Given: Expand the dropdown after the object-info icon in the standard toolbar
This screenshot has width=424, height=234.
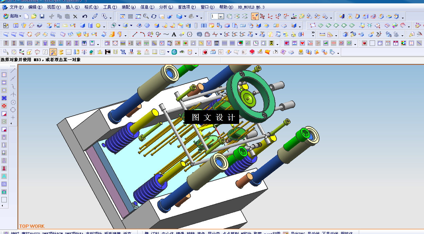Looking at the screenshot, I should (110, 17).
